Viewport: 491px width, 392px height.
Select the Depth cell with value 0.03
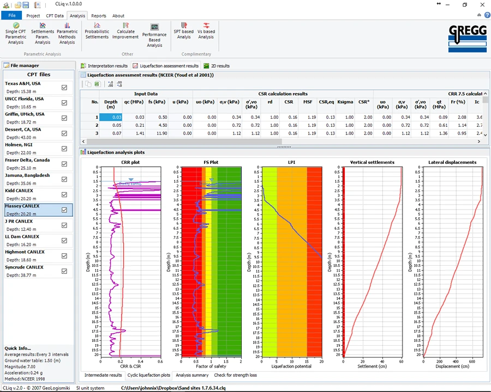tap(111, 117)
